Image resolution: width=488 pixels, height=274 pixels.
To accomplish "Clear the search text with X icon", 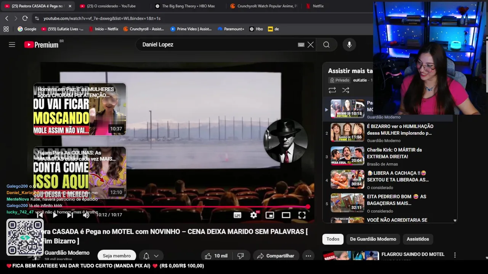I will (x=311, y=45).
